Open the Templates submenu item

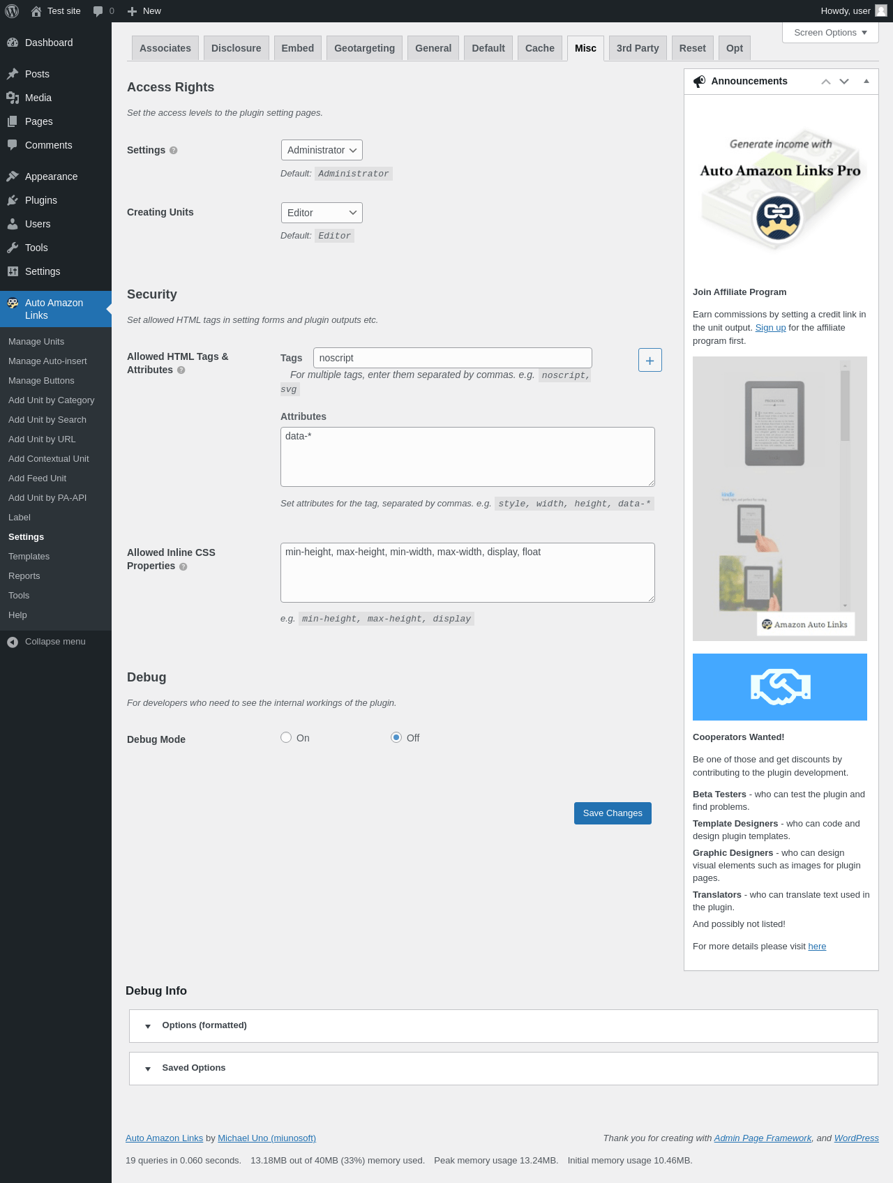29,557
